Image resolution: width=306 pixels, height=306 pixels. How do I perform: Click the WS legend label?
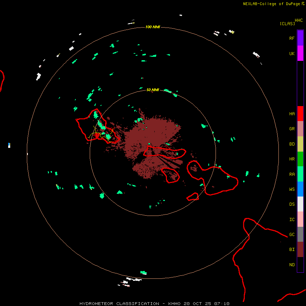click(292, 189)
